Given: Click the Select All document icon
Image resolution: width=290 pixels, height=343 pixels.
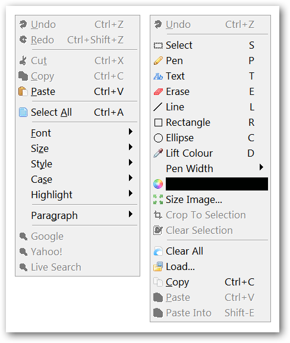Looking at the screenshot, I should pos(23,112).
